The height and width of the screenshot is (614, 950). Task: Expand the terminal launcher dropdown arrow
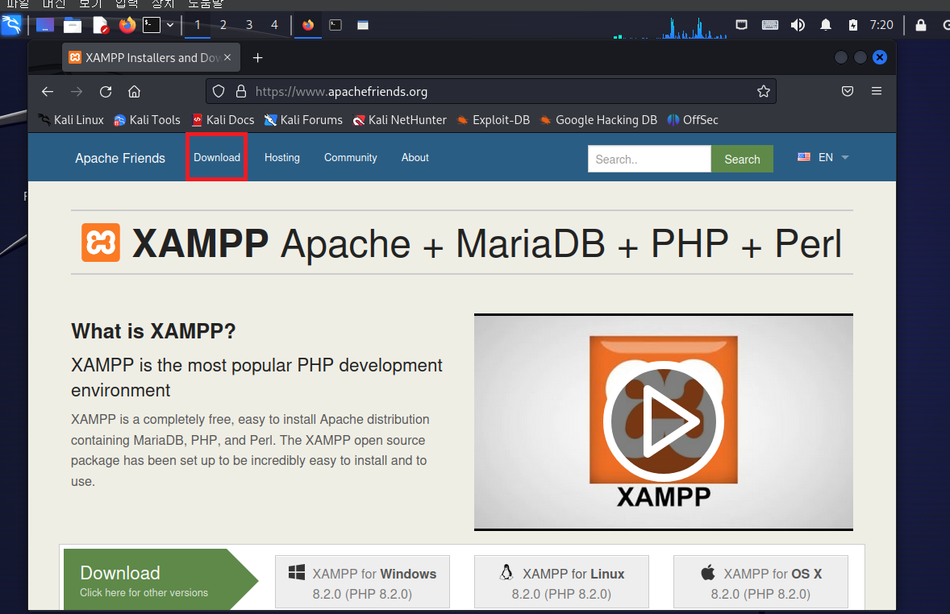[170, 25]
